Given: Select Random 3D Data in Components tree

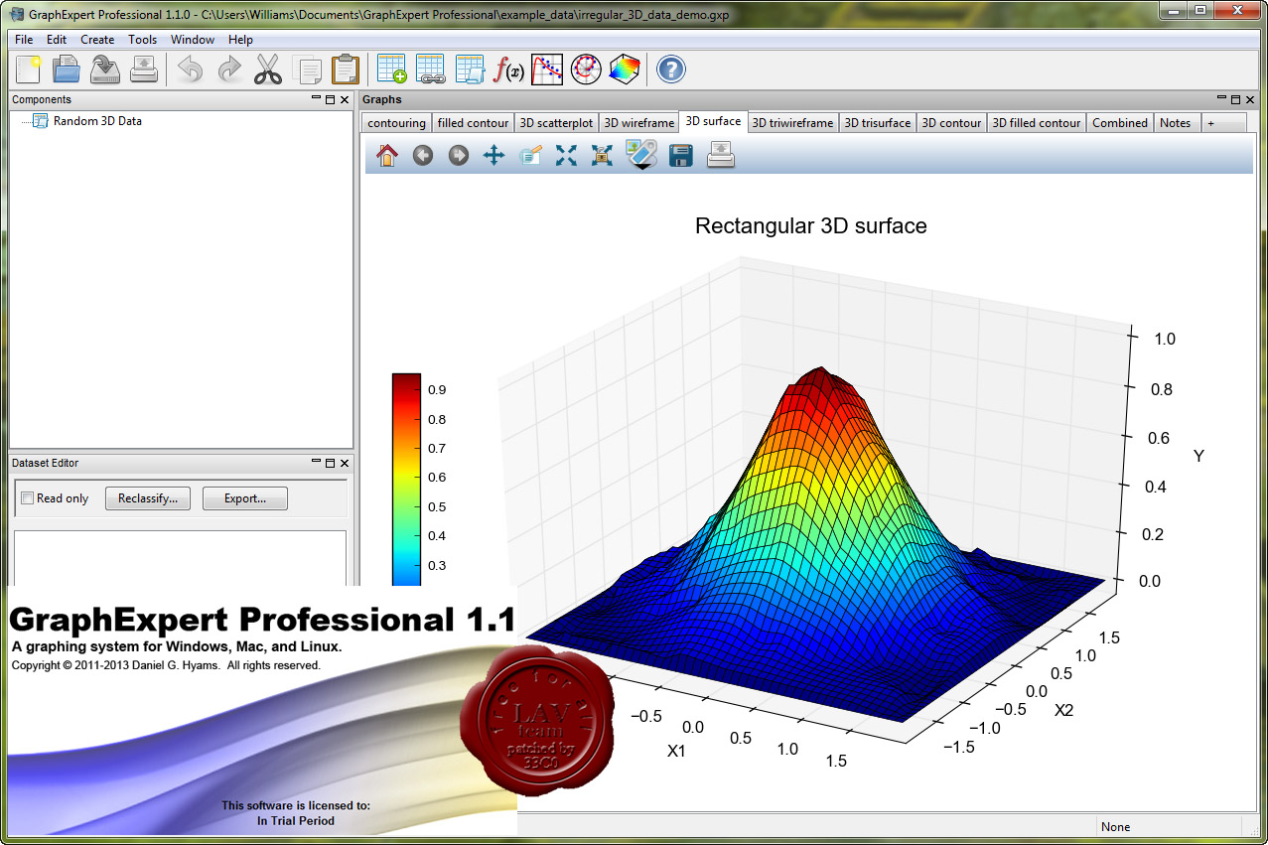Looking at the screenshot, I should [x=97, y=121].
